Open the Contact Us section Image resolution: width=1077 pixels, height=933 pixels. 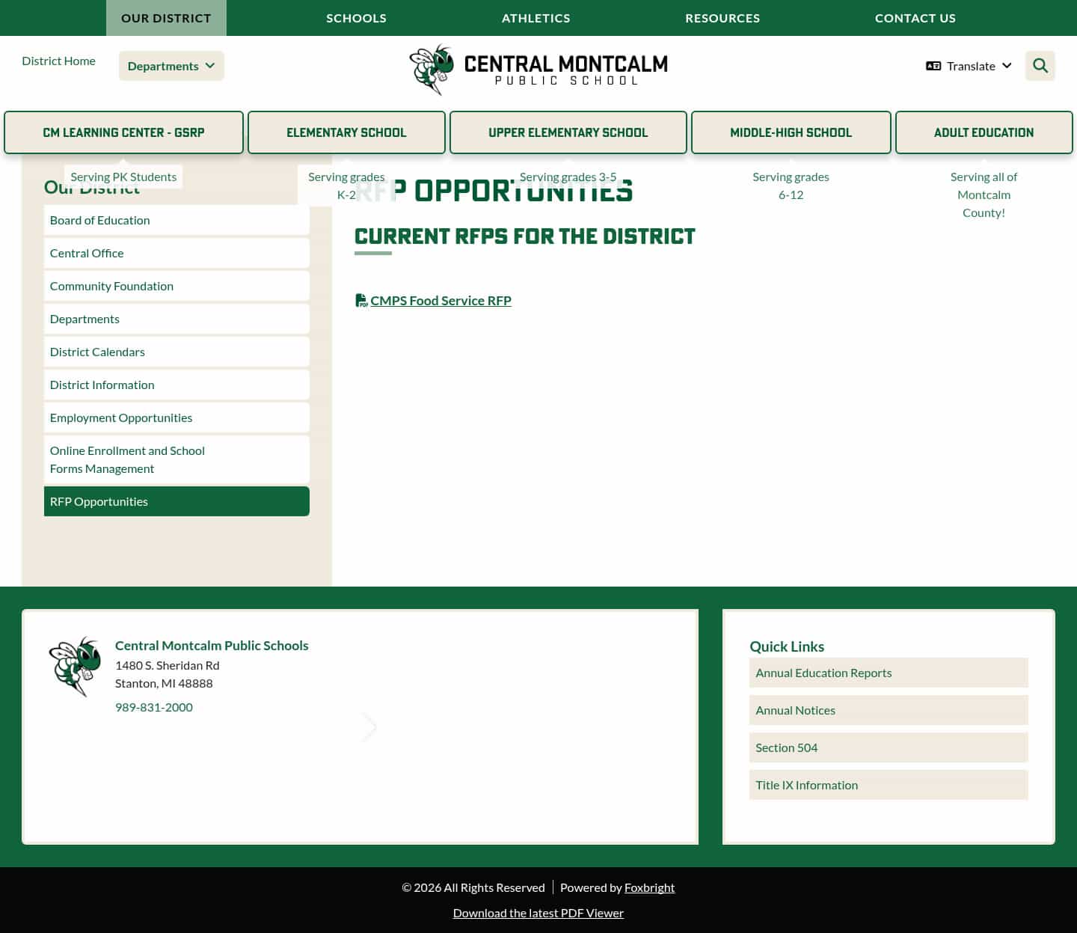click(915, 17)
